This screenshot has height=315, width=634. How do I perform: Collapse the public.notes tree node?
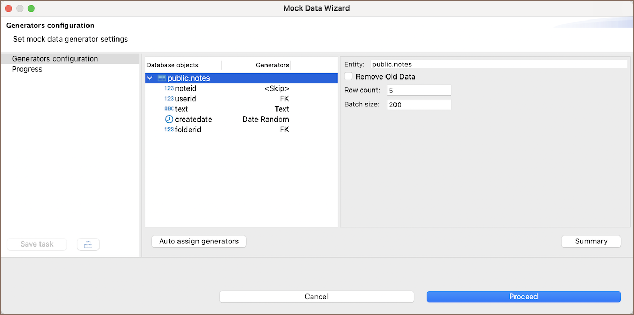(x=150, y=78)
